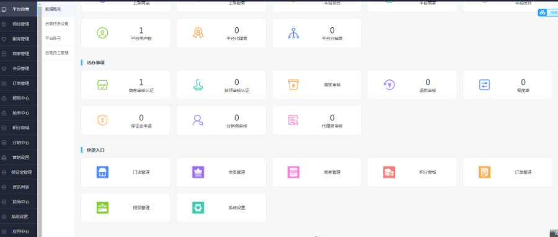Click the icon beside sidebar 营销设置
Image resolution: width=558 pixels, height=237 pixels.
point(4,158)
